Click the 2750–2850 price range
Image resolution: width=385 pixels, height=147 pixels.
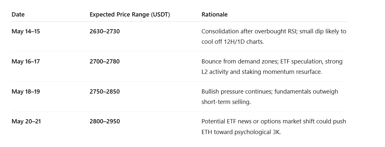105,92
